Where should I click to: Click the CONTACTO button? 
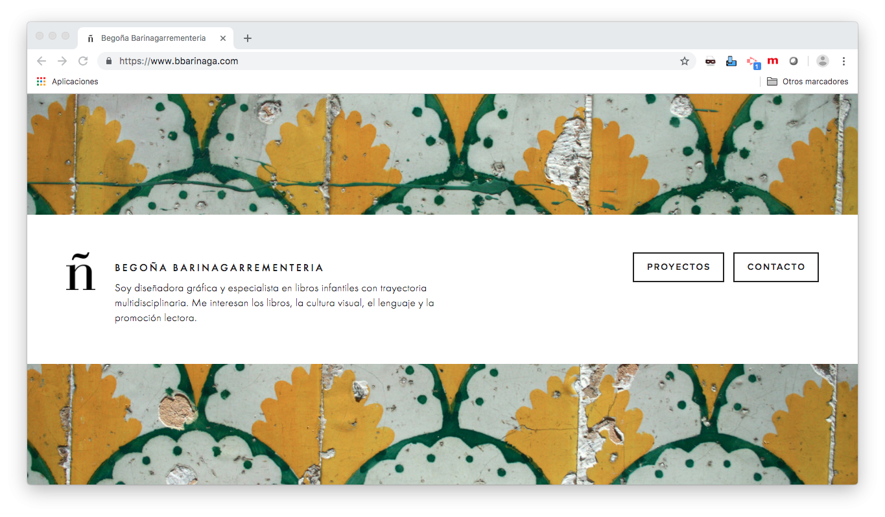pyautogui.click(x=776, y=267)
